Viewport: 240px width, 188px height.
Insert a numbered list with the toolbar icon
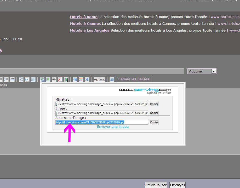click(6, 80)
